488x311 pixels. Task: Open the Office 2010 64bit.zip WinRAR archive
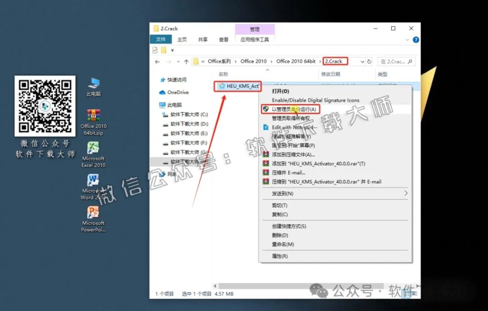click(x=92, y=114)
